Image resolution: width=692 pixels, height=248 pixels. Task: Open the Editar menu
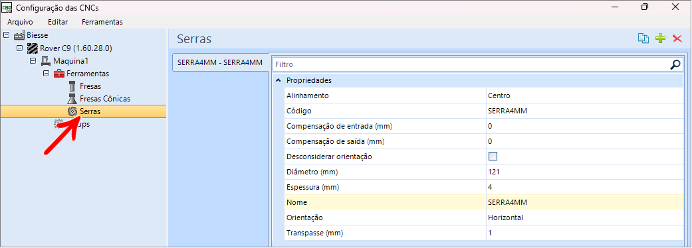coord(57,22)
